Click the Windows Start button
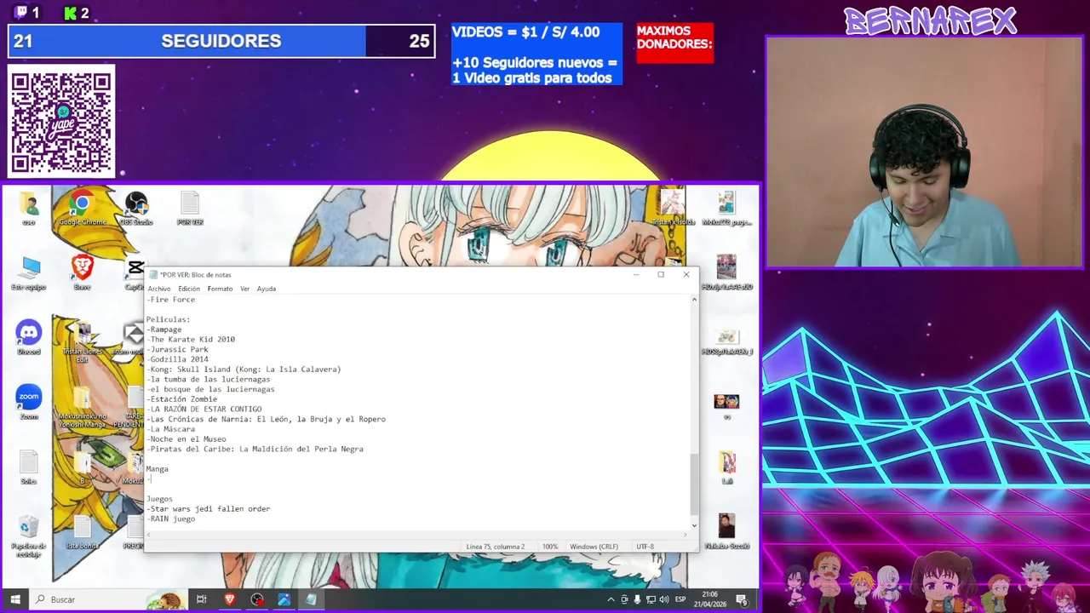1090x613 pixels. [x=14, y=599]
